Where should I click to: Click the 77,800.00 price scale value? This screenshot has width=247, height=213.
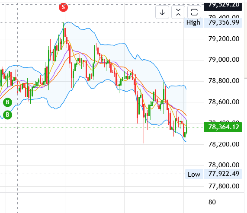224,186
